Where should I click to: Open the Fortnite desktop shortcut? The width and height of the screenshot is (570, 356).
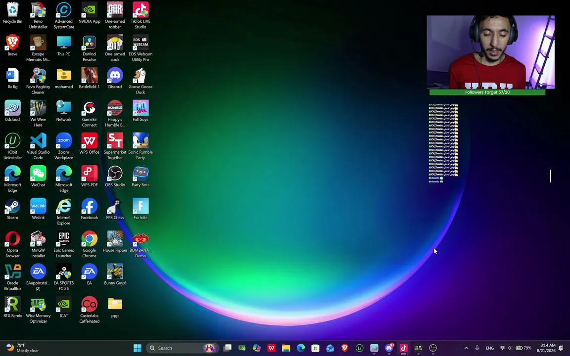[141, 210]
